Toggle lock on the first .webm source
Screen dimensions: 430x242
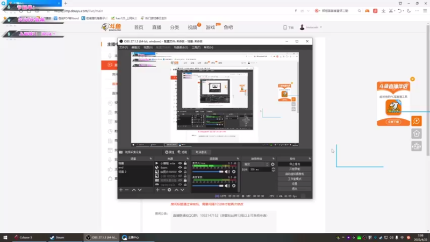tap(185, 163)
